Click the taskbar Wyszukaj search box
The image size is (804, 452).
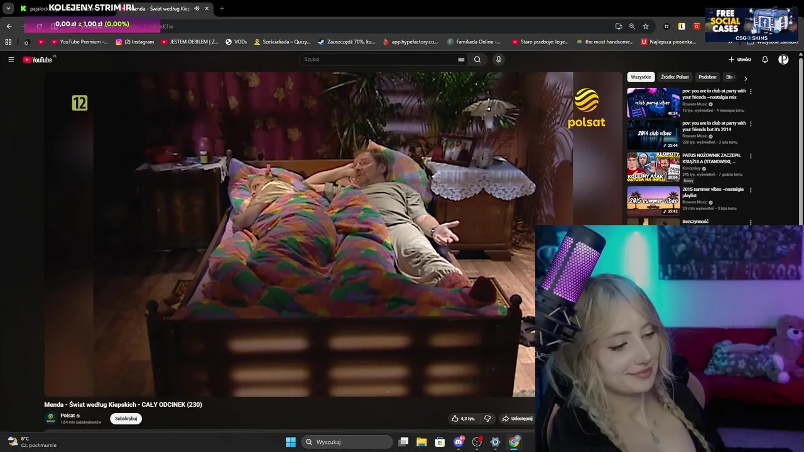(x=347, y=442)
